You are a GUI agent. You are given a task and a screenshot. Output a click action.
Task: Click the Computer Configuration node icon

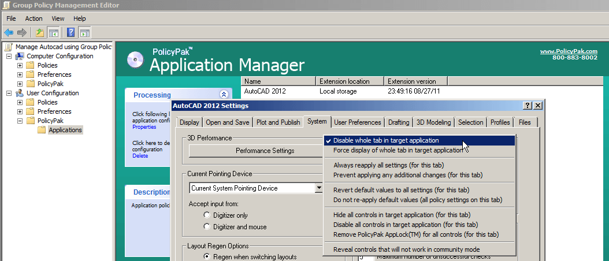point(20,57)
